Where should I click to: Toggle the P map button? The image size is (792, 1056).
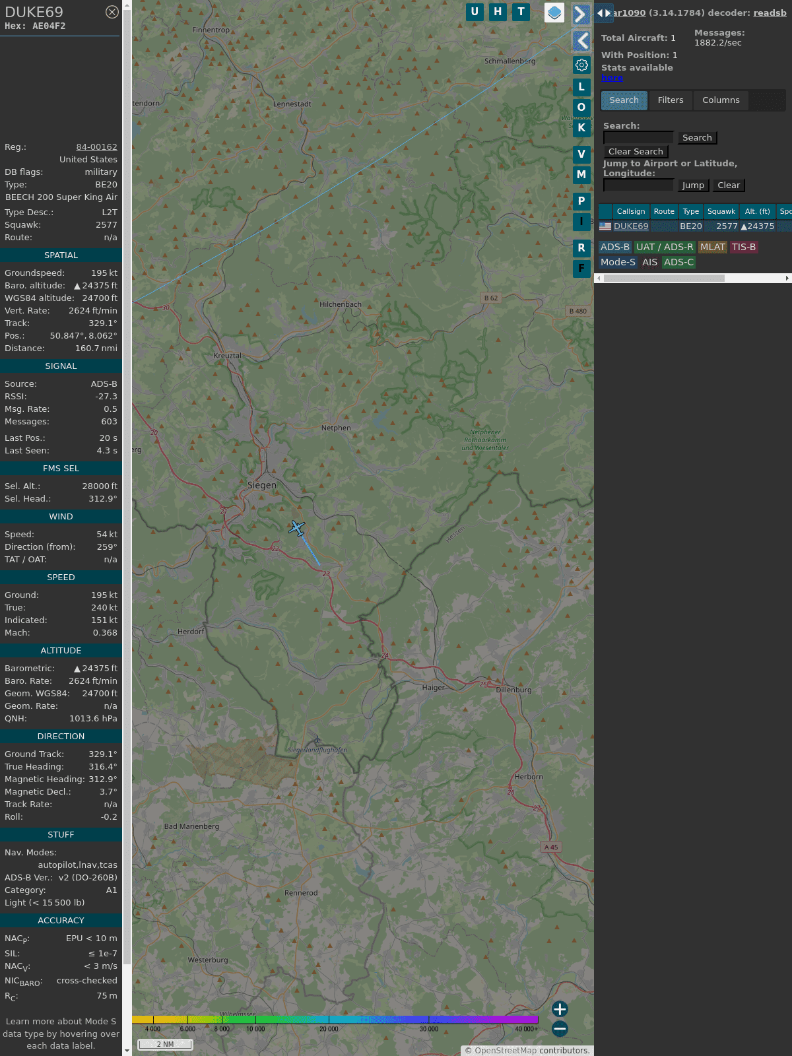point(581,201)
